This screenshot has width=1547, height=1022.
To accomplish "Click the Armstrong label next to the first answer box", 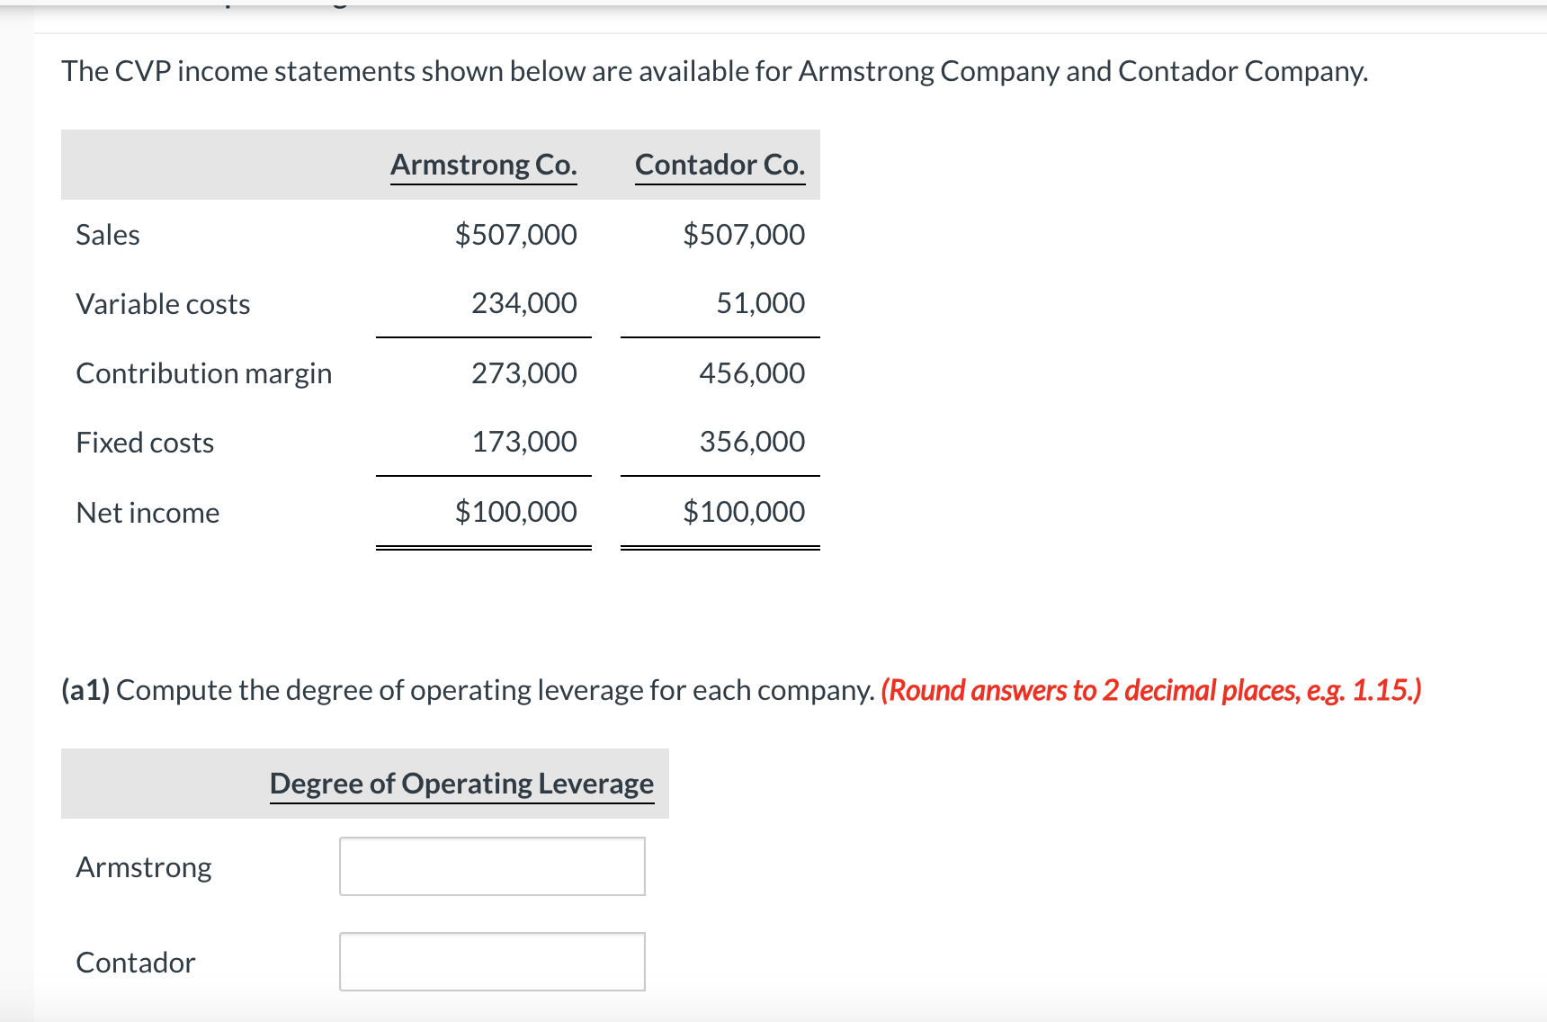I will click(x=142, y=866).
